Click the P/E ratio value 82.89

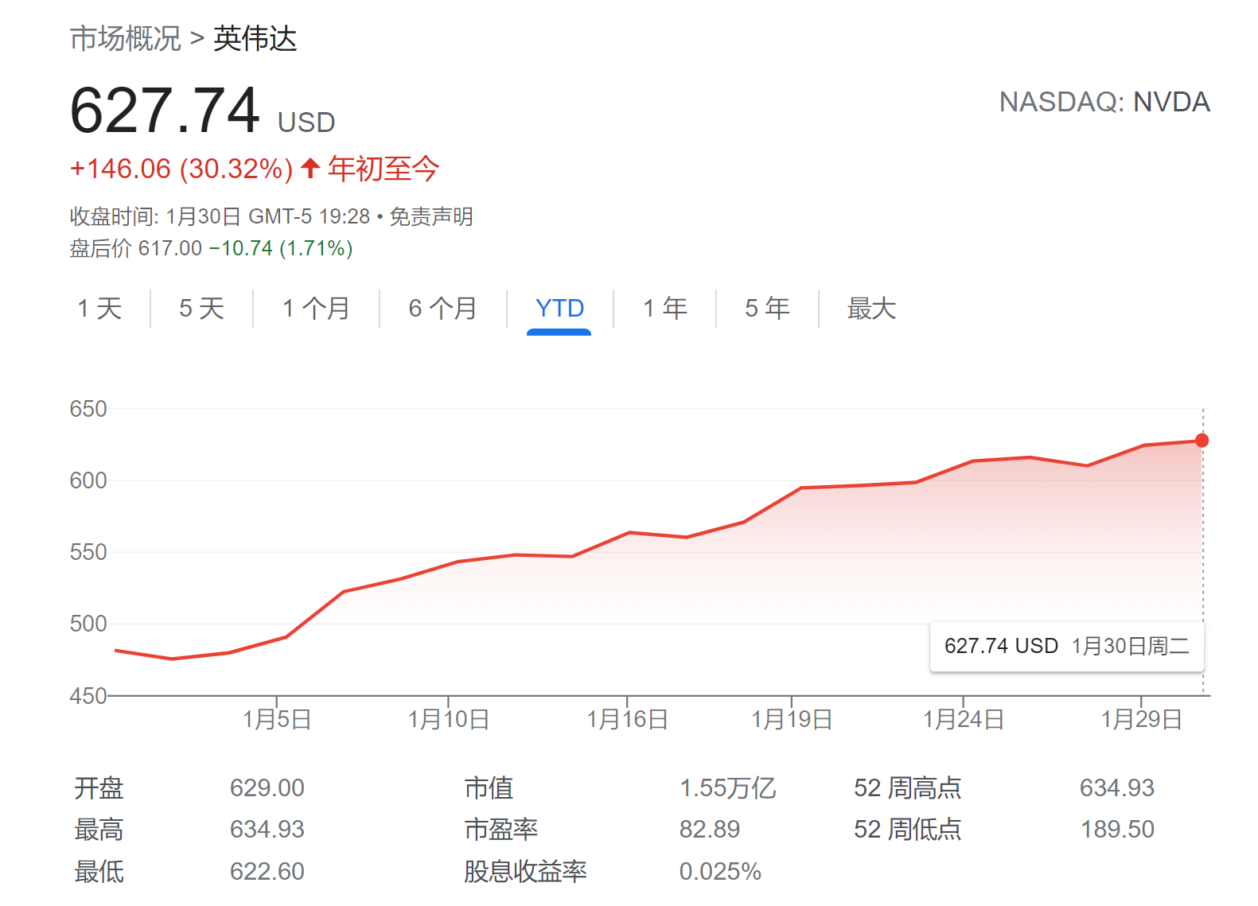pos(710,830)
